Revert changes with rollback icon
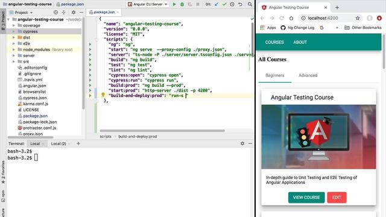386x217 pixels. (x=240, y=4)
